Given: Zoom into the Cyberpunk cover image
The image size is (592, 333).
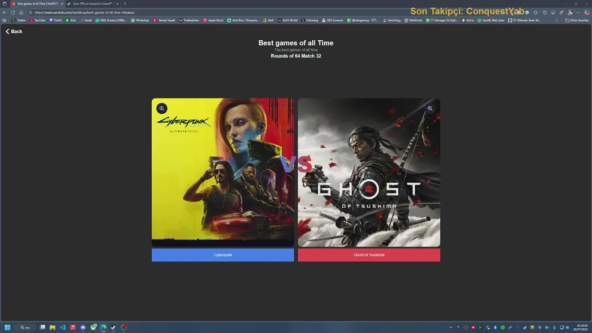Looking at the screenshot, I should point(161,108).
